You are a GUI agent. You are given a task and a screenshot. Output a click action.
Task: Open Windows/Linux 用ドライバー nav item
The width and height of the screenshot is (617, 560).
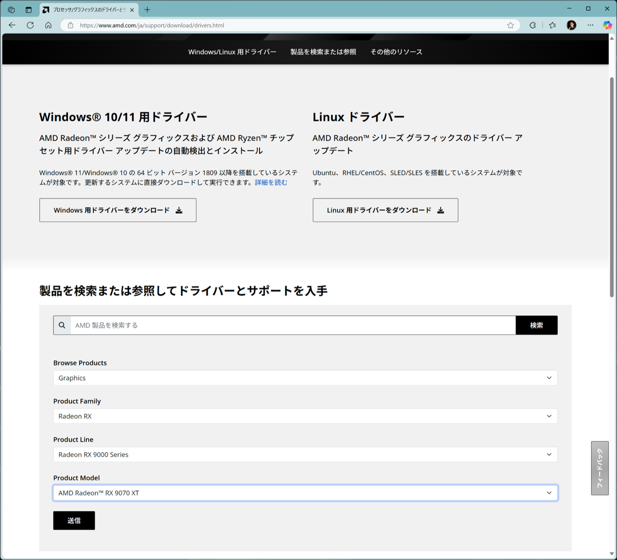(x=232, y=52)
